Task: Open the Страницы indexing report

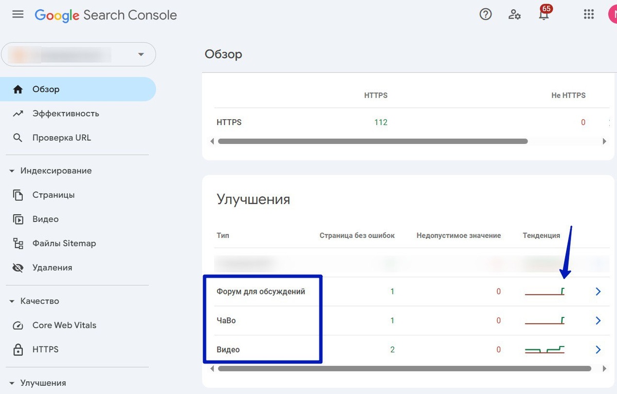Action: click(x=53, y=195)
